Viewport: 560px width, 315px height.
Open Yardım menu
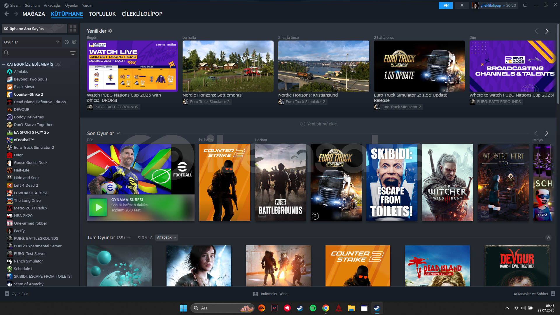coord(88,5)
